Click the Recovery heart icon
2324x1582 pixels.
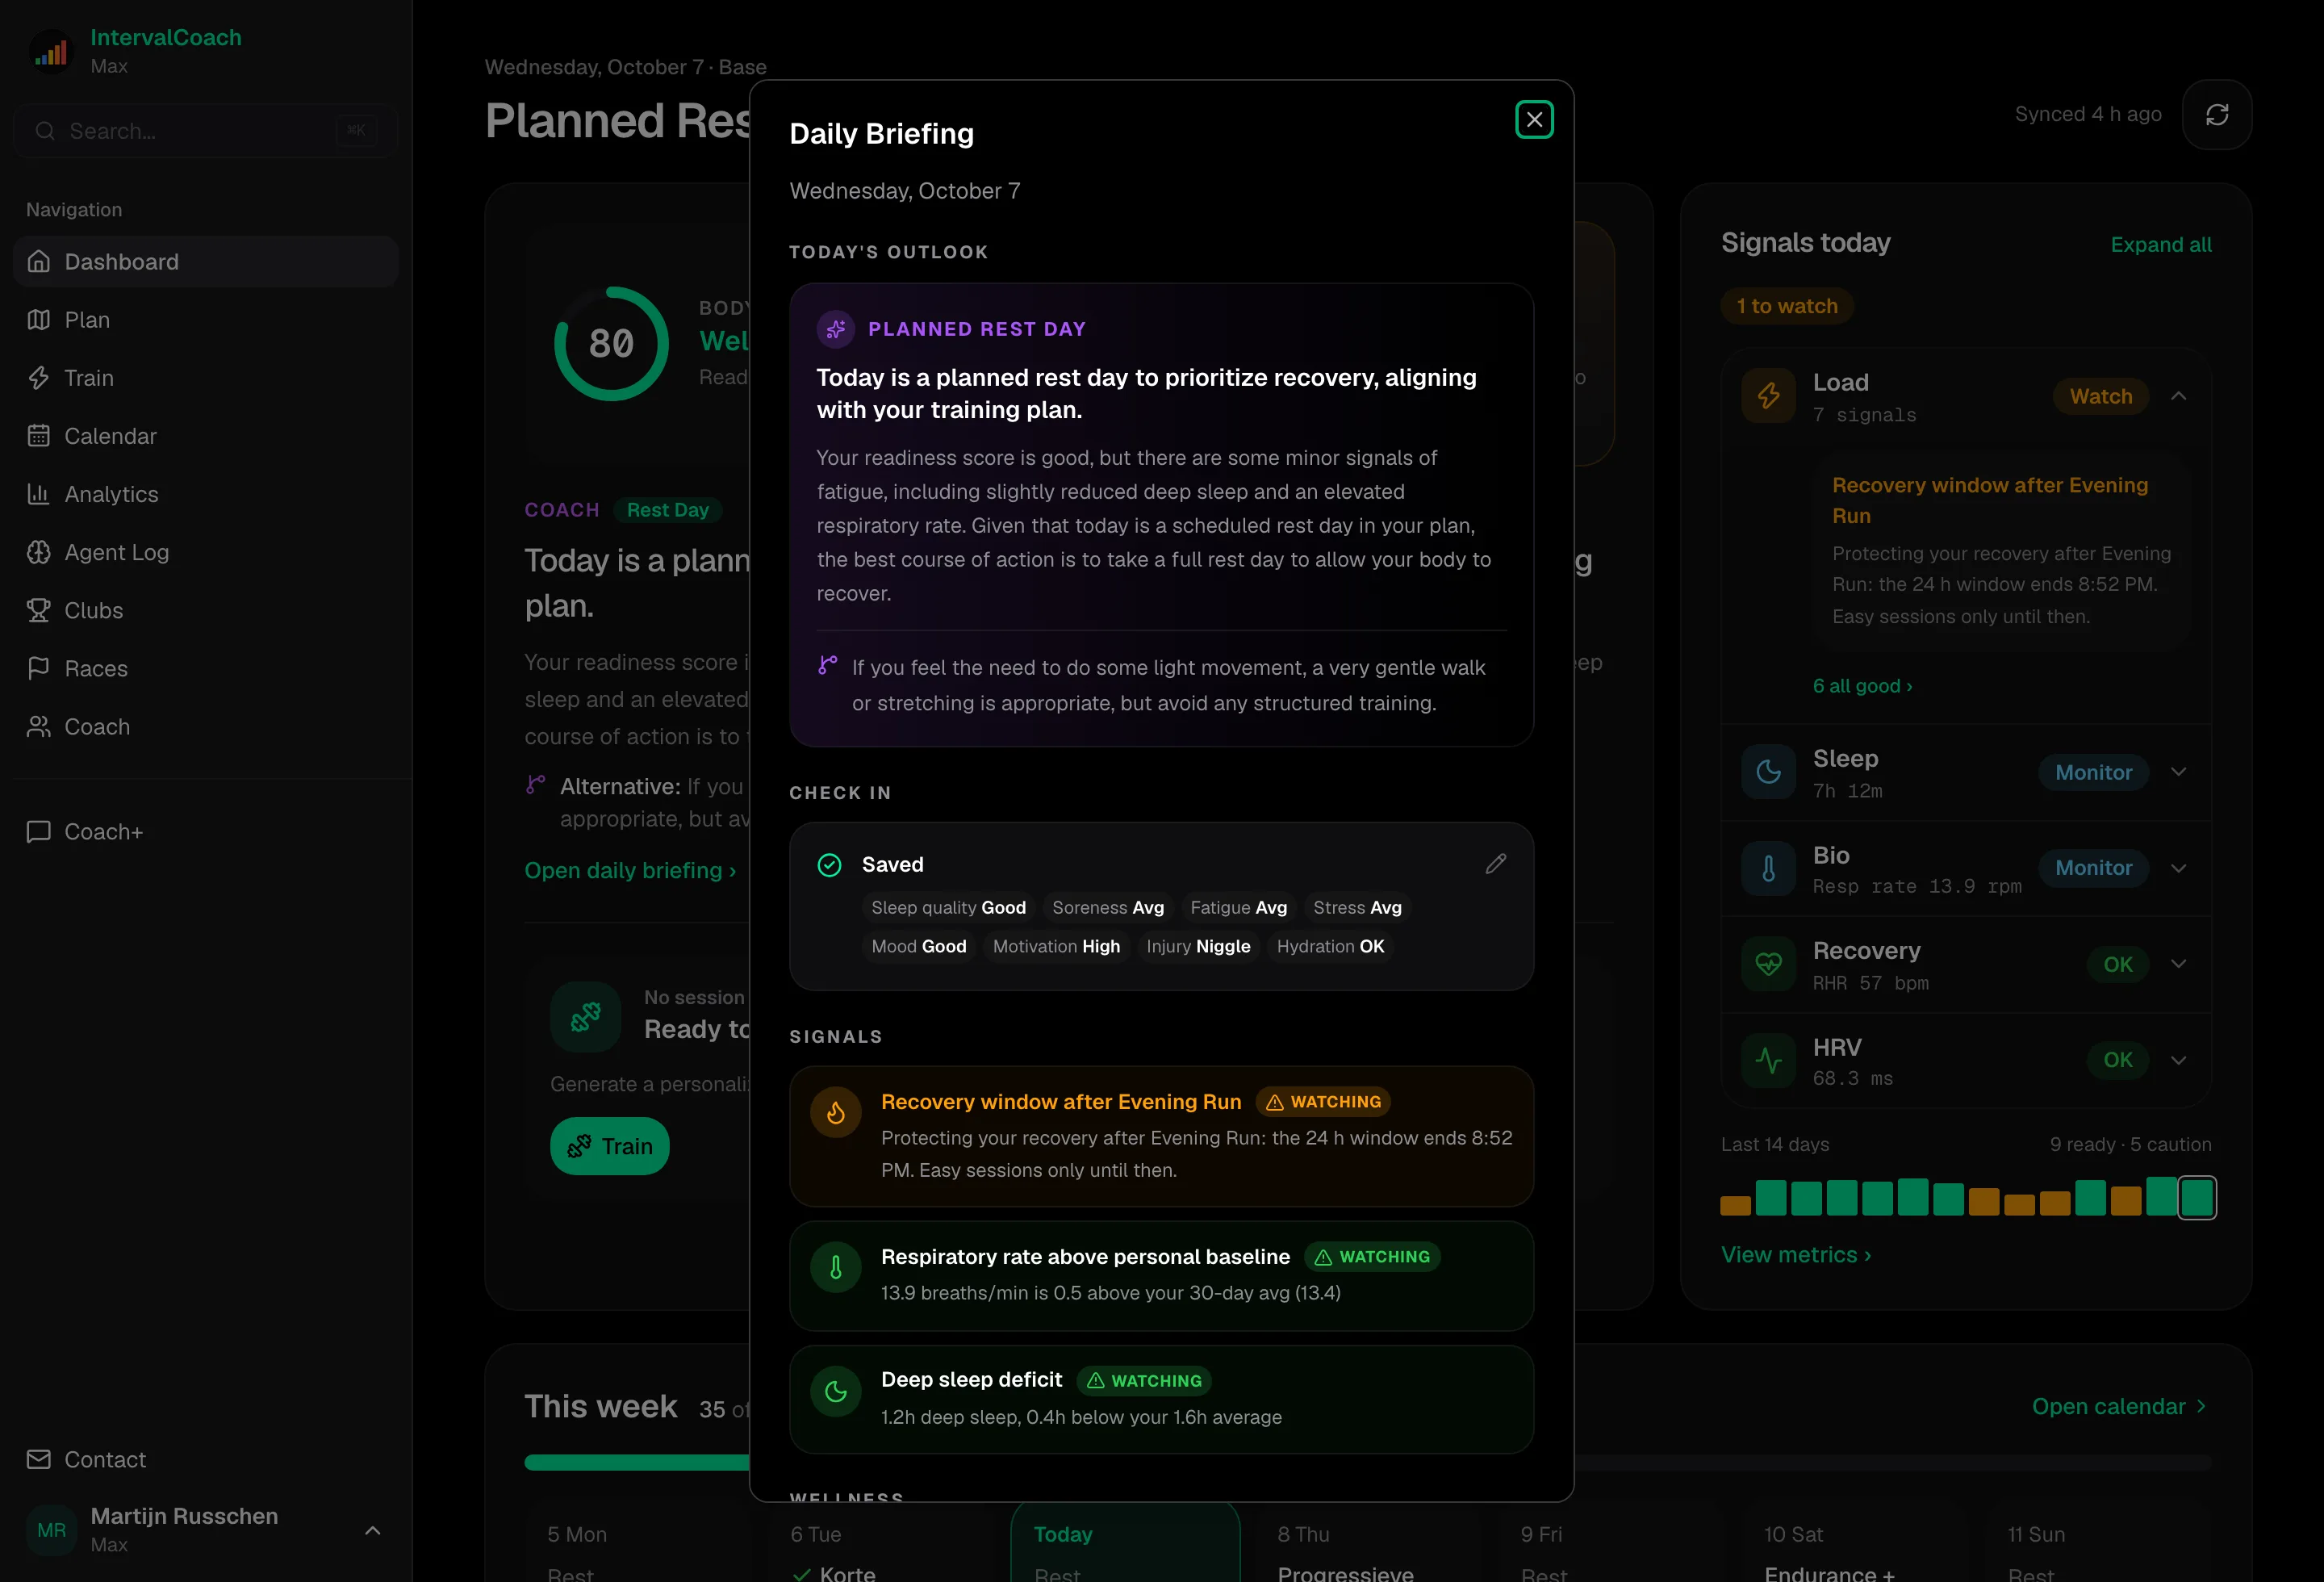1768,964
